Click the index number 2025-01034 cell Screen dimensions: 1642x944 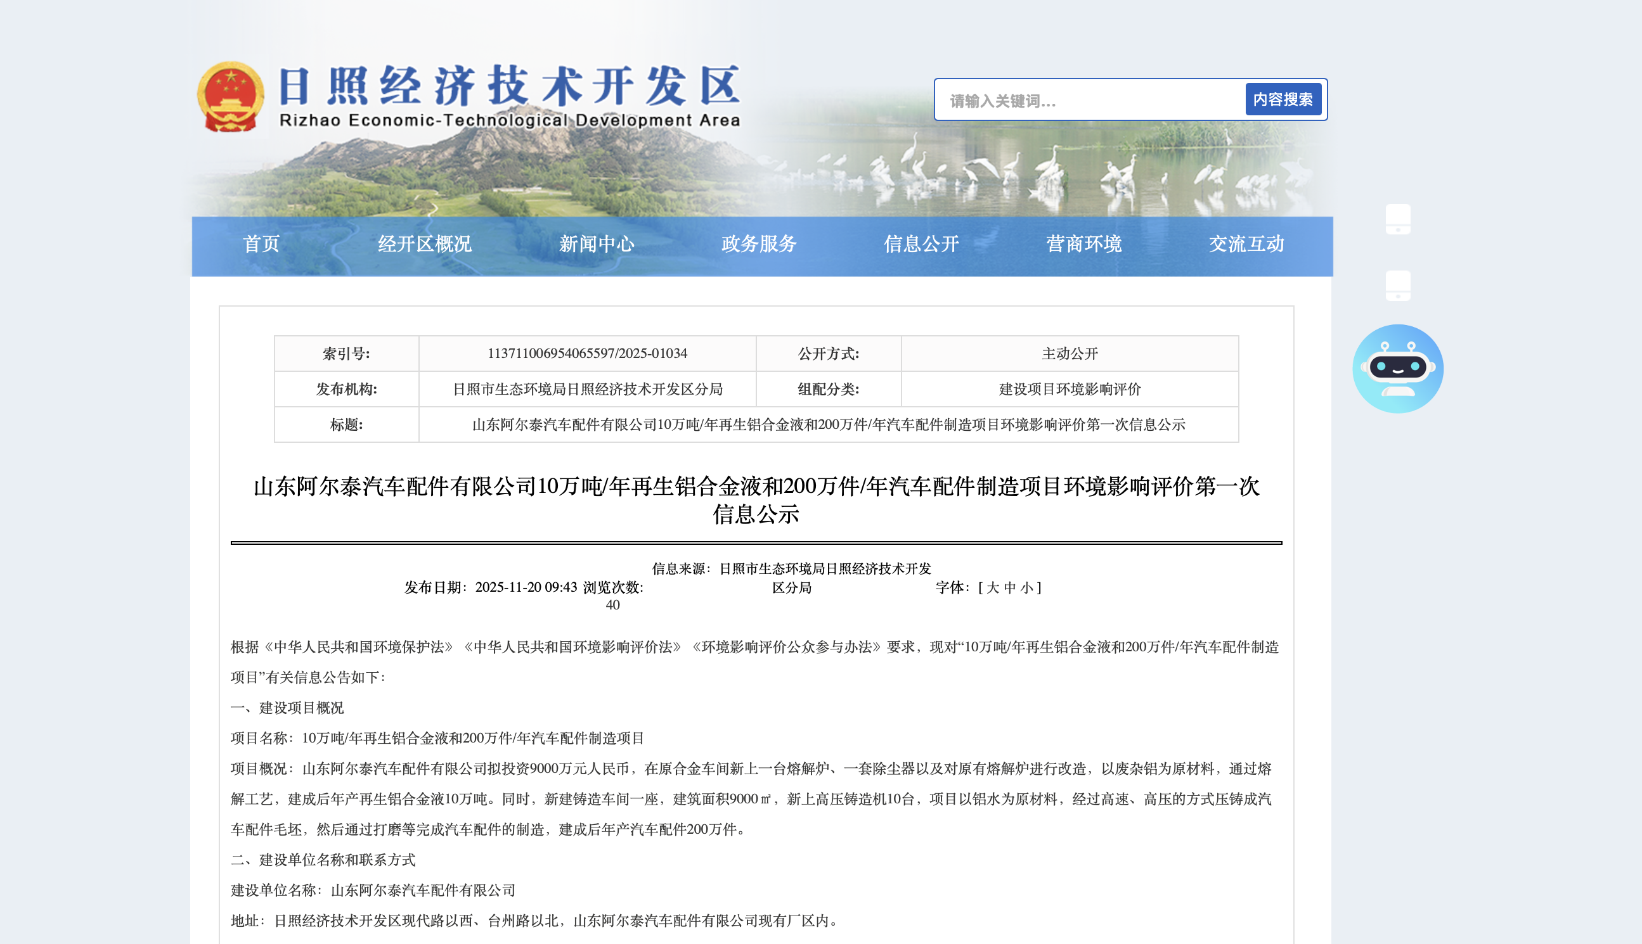(586, 354)
